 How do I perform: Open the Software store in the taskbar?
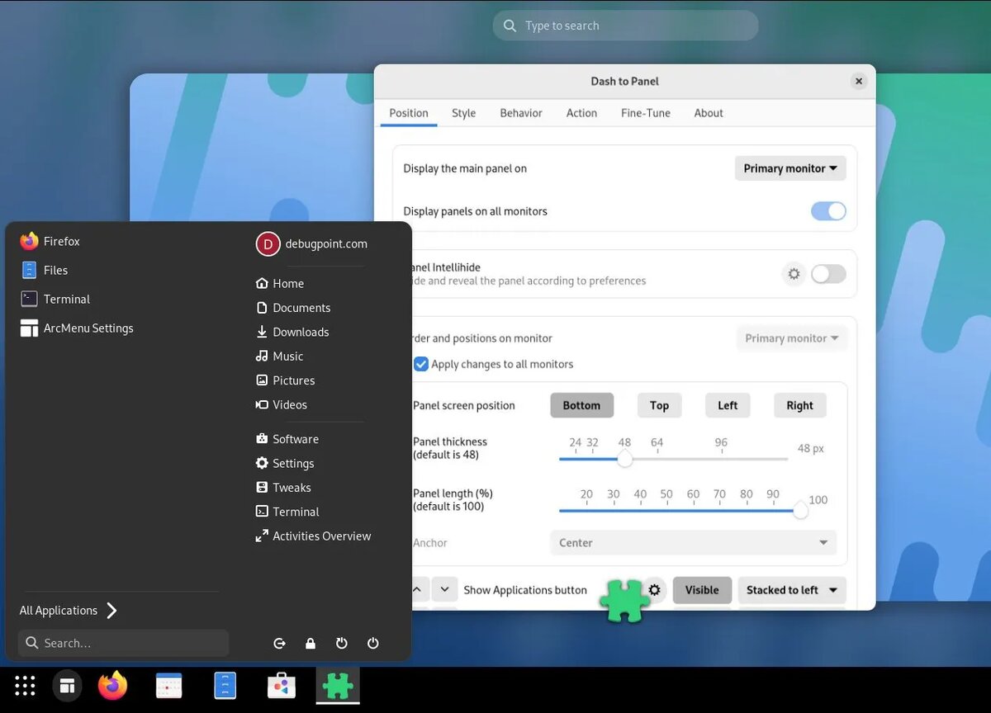click(282, 686)
